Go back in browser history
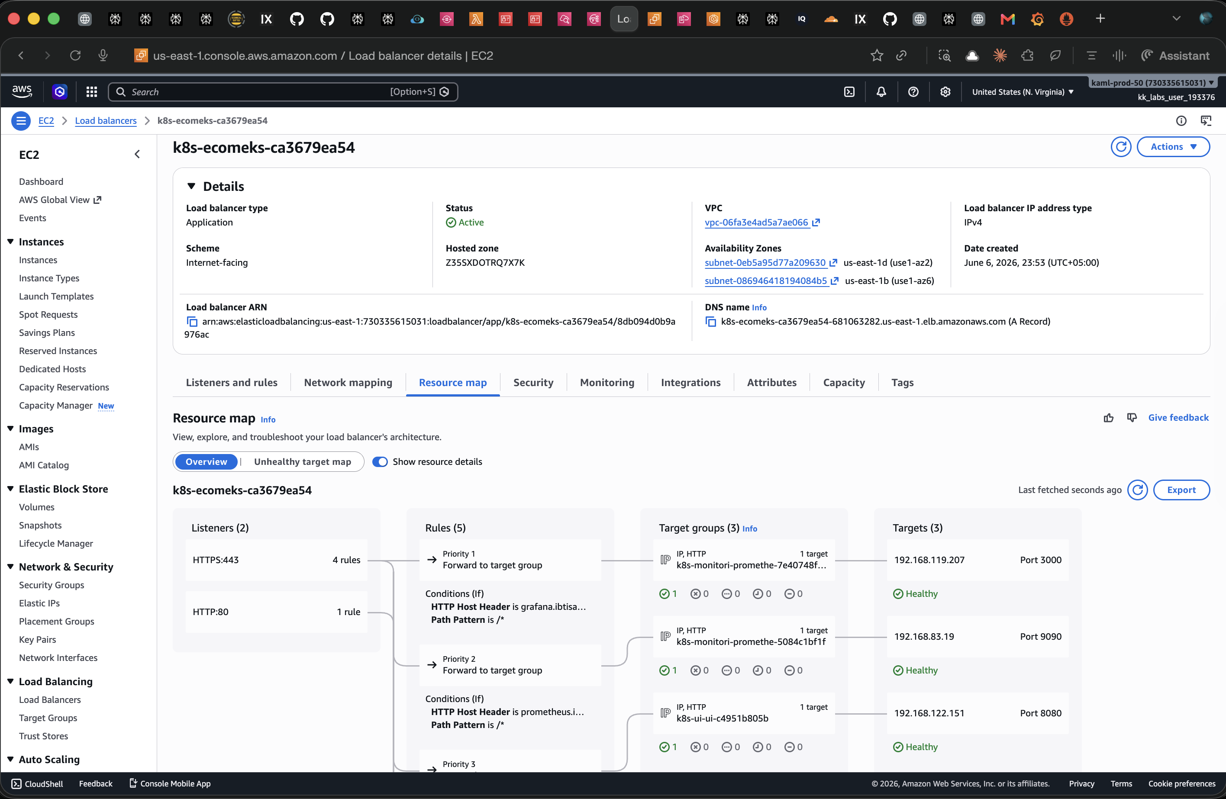The width and height of the screenshot is (1226, 799). click(21, 56)
